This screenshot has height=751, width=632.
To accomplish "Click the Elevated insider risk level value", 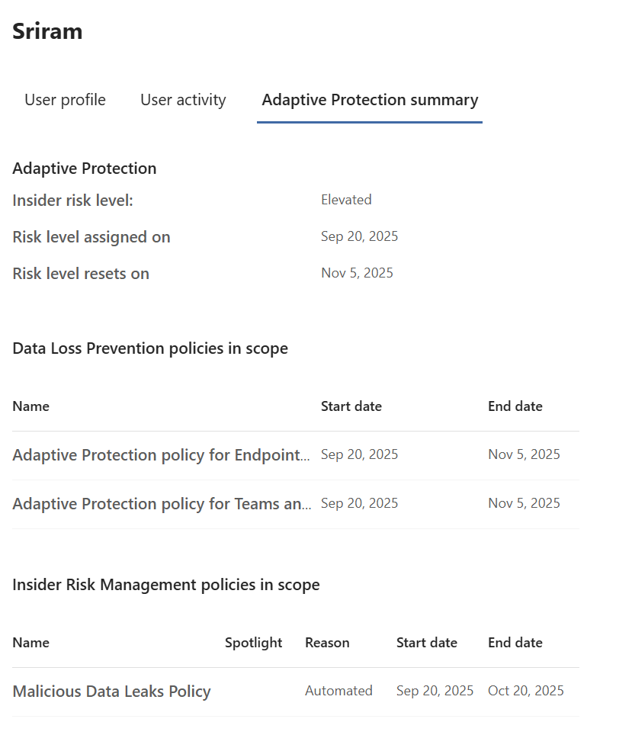I will 346,200.
